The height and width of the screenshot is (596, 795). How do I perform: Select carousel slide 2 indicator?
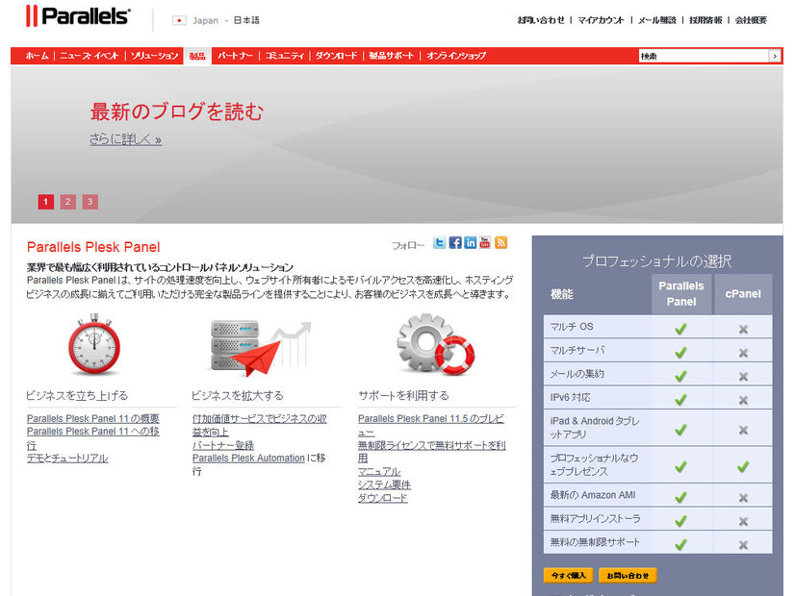pos(67,201)
